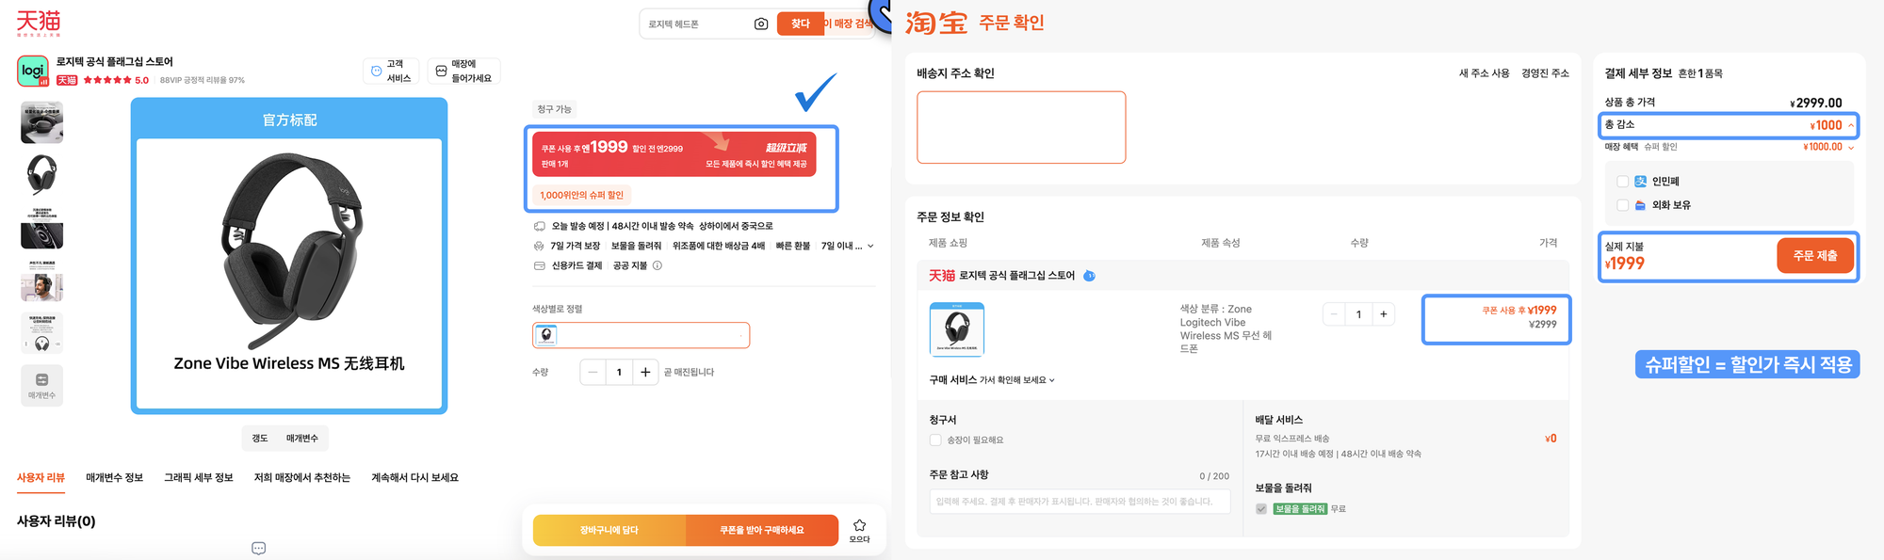
Task: Select 매개변수 button below the main image
Action: 302,439
